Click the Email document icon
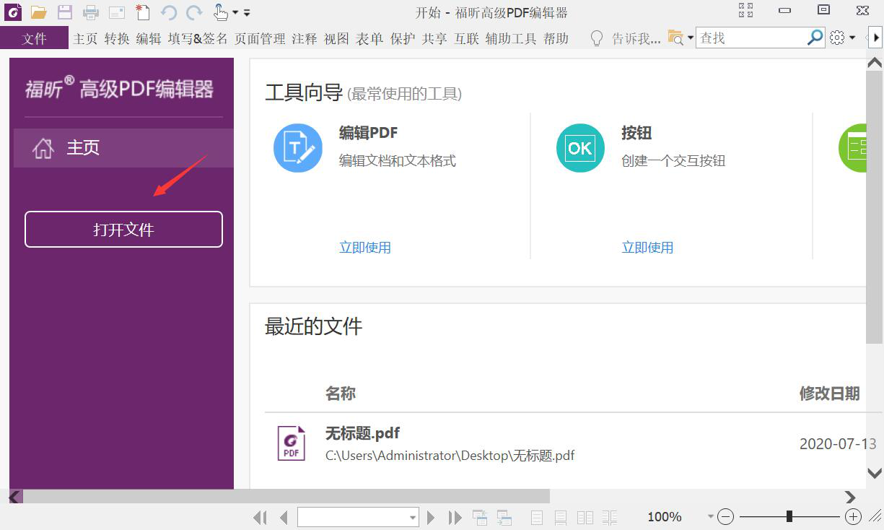Viewport: 884px width, 530px height. click(115, 12)
